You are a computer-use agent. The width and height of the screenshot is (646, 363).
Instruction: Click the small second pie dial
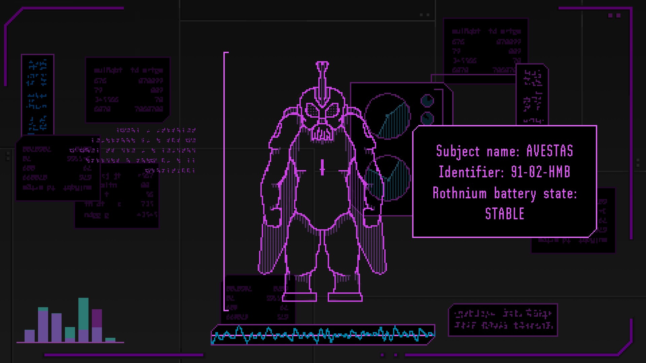(427, 118)
